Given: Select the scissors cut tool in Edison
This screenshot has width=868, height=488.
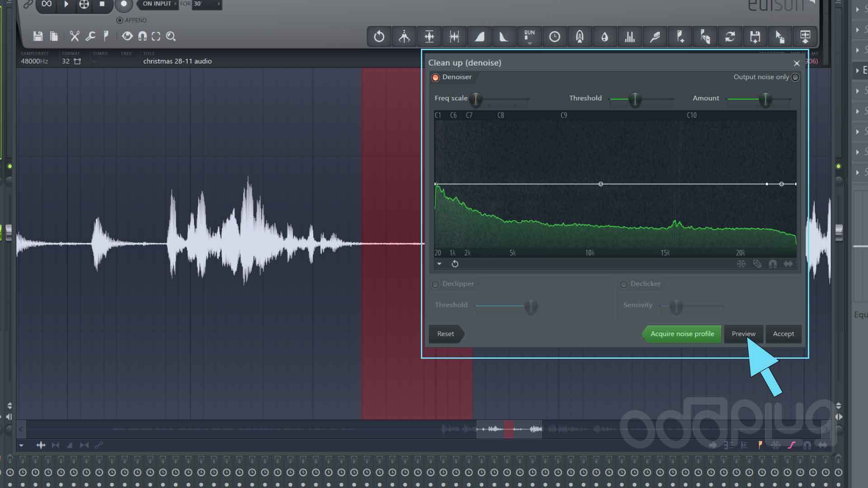Looking at the screenshot, I should (74, 37).
